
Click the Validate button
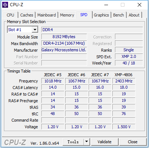[104, 142]
